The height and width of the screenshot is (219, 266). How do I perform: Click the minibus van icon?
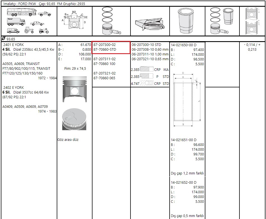(x=13, y=31)
